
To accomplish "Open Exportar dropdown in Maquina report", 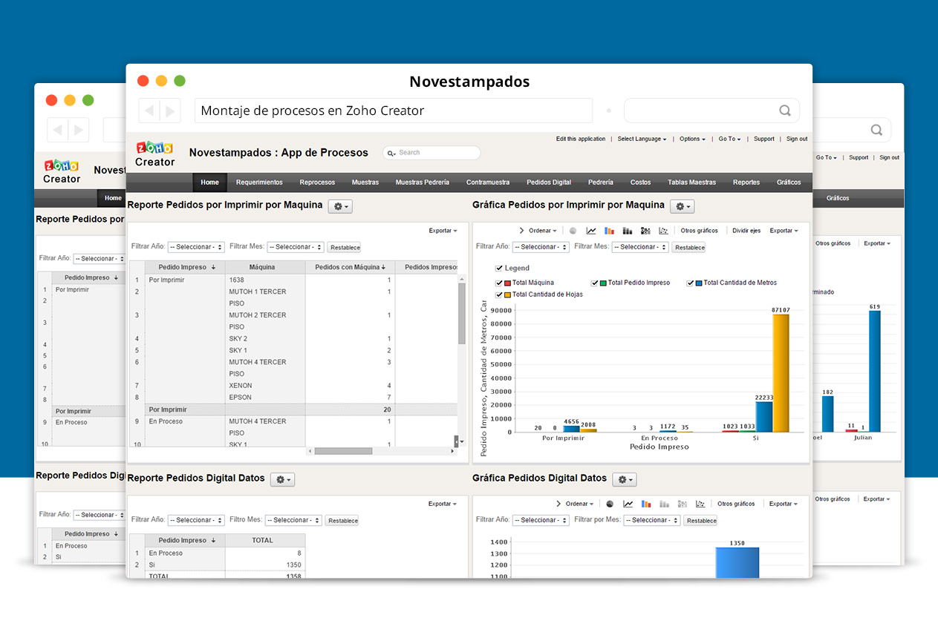I will [x=443, y=231].
